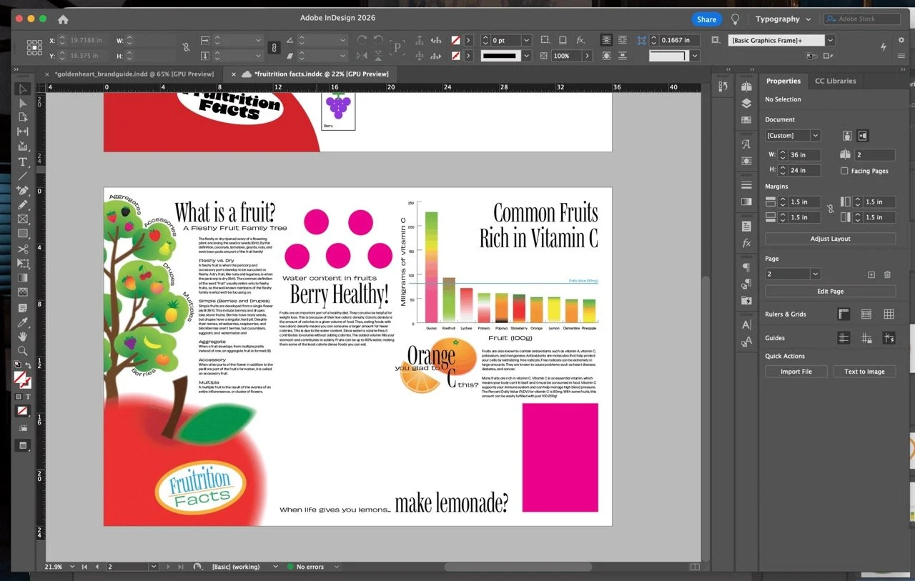This screenshot has height=581, width=915.
Task: Select the Page tool
Action: pos(23,117)
